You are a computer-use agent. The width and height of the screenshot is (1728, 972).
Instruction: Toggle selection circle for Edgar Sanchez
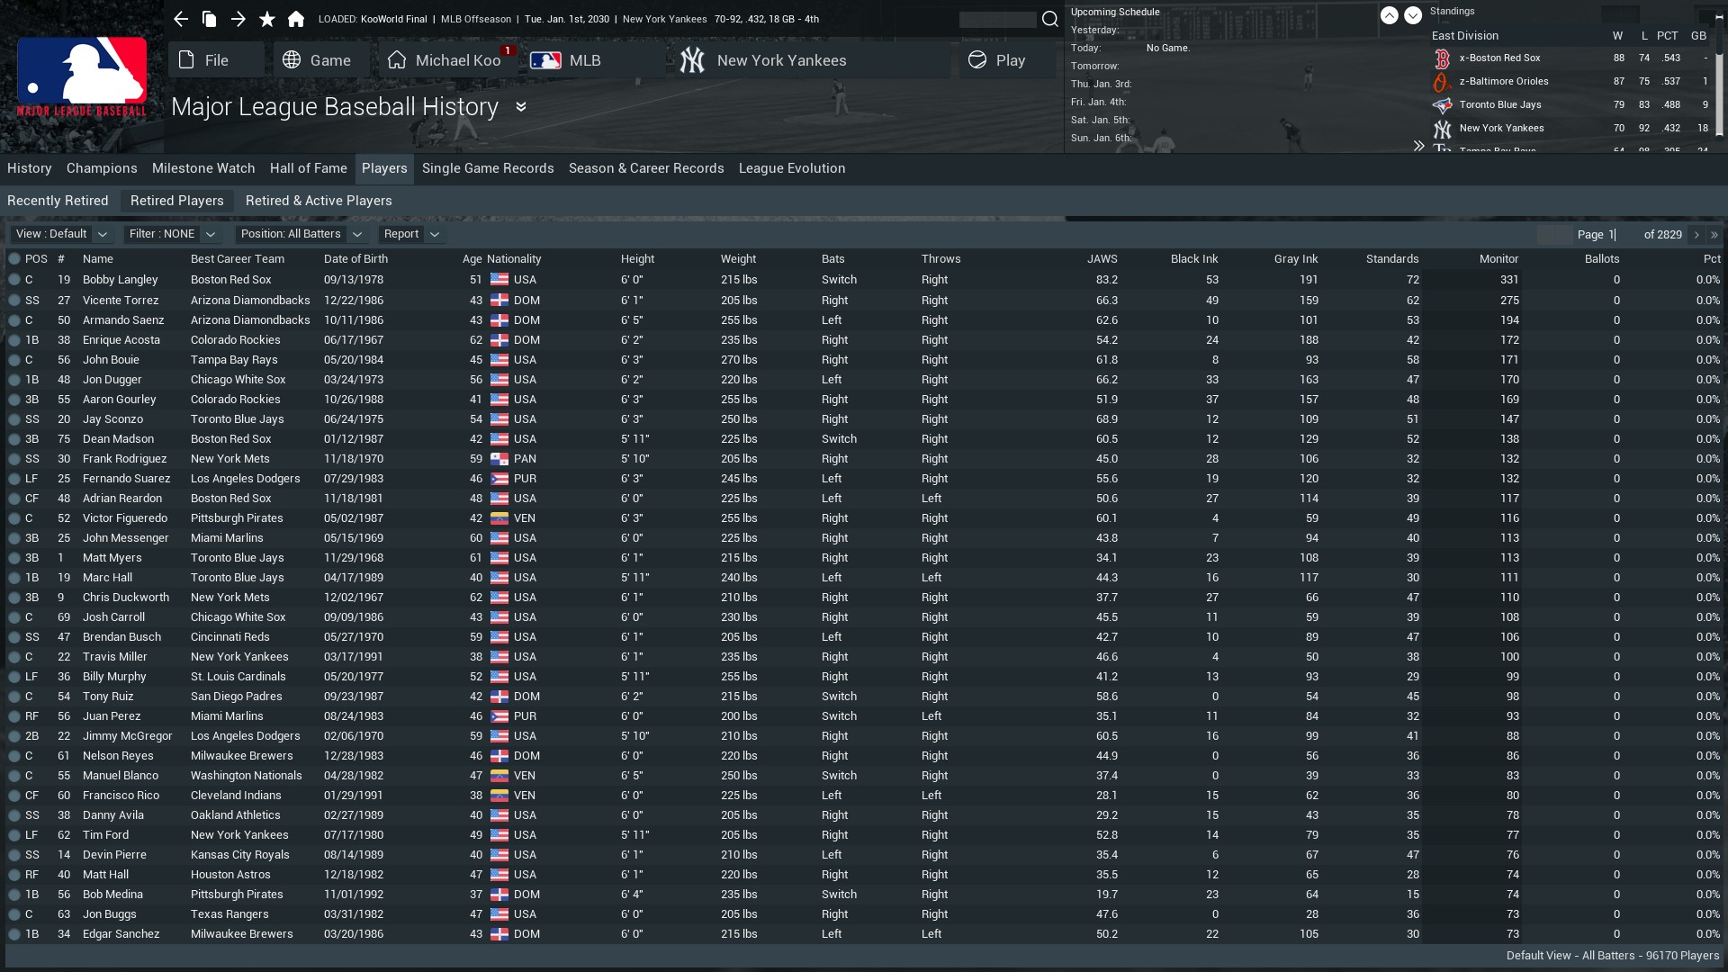point(14,934)
